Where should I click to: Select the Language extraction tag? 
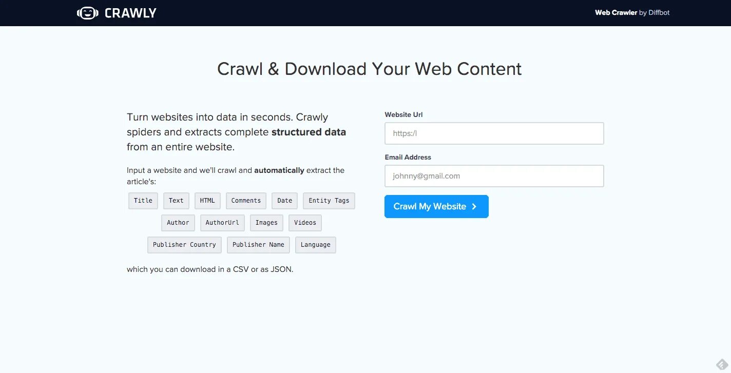(x=315, y=245)
